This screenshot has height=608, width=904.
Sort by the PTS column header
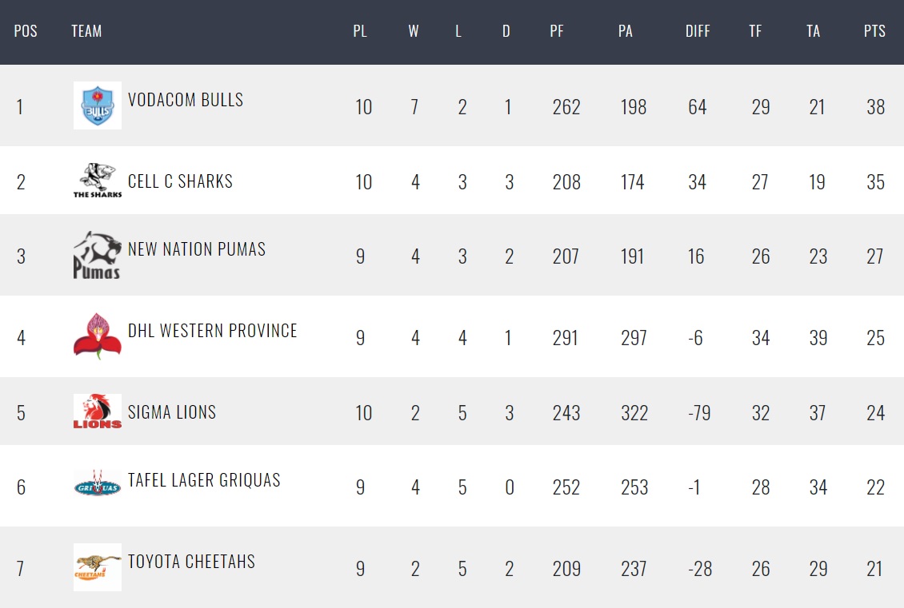(x=874, y=31)
